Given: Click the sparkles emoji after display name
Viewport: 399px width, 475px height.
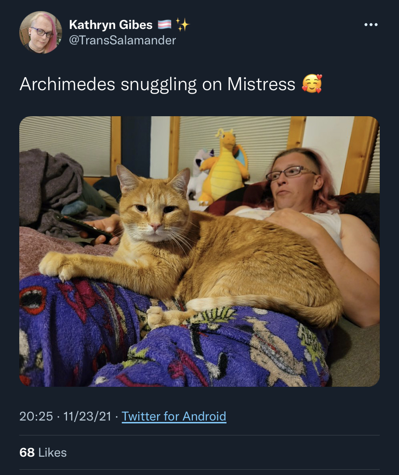Looking at the screenshot, I should [x=183, y=25].
